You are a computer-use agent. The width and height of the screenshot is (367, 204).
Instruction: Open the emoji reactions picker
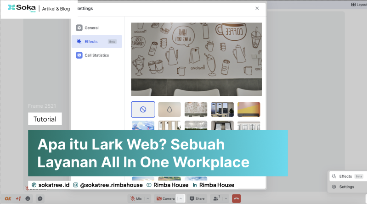pos(28,198)
